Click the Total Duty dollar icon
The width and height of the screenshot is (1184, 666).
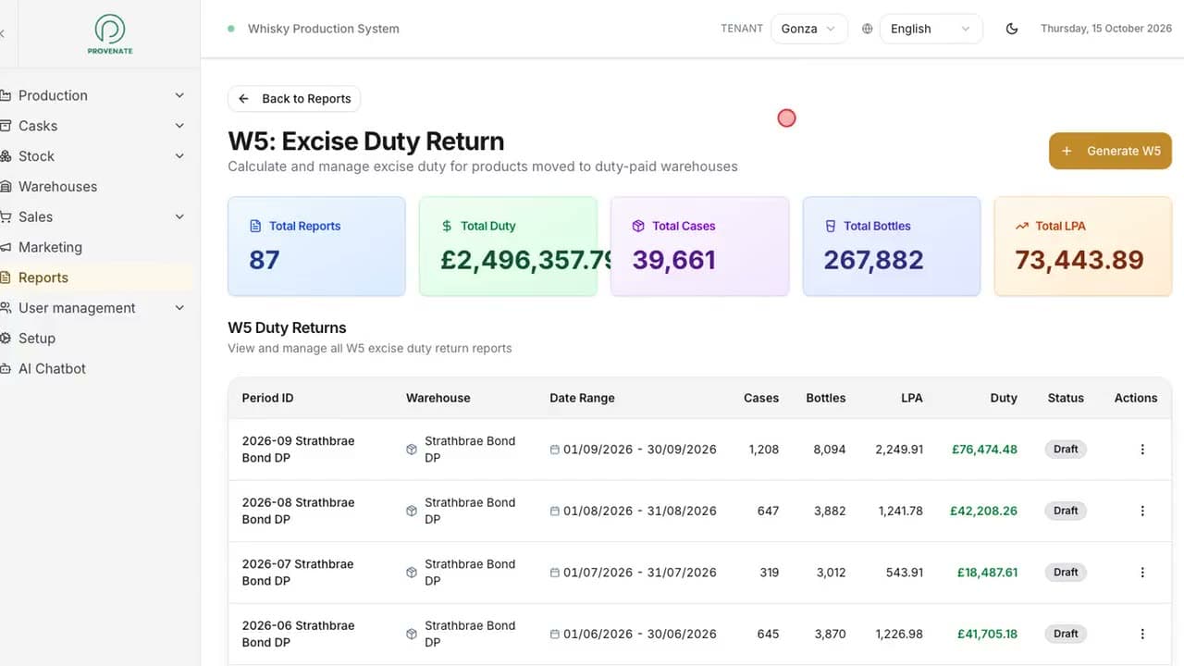[x=448, y=226]
